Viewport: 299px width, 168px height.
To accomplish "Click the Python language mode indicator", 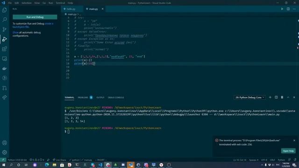I will pos(281,160).
